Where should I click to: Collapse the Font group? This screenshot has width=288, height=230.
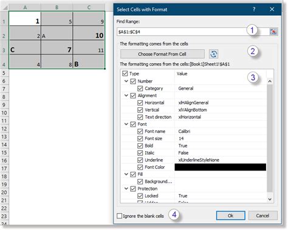(x=126, y=124)
